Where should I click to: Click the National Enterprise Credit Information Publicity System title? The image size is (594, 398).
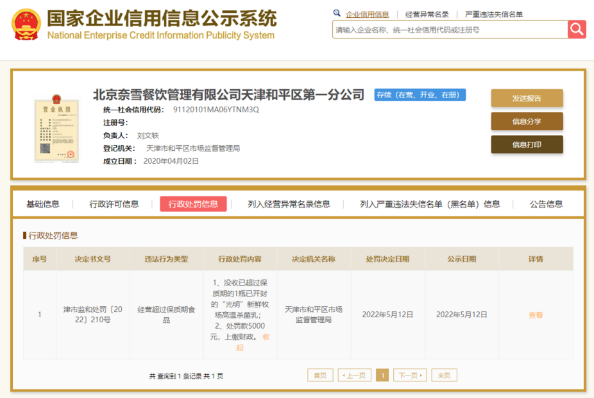click(x=160, y=35)
